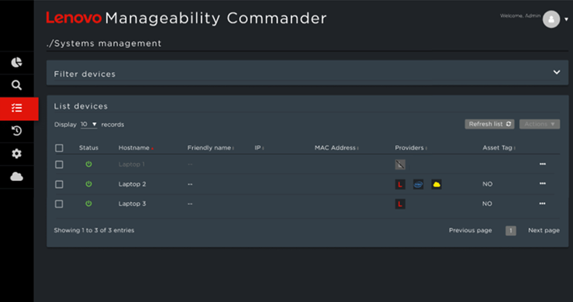Open the Display records count dropdown

(x=89, y=125)
